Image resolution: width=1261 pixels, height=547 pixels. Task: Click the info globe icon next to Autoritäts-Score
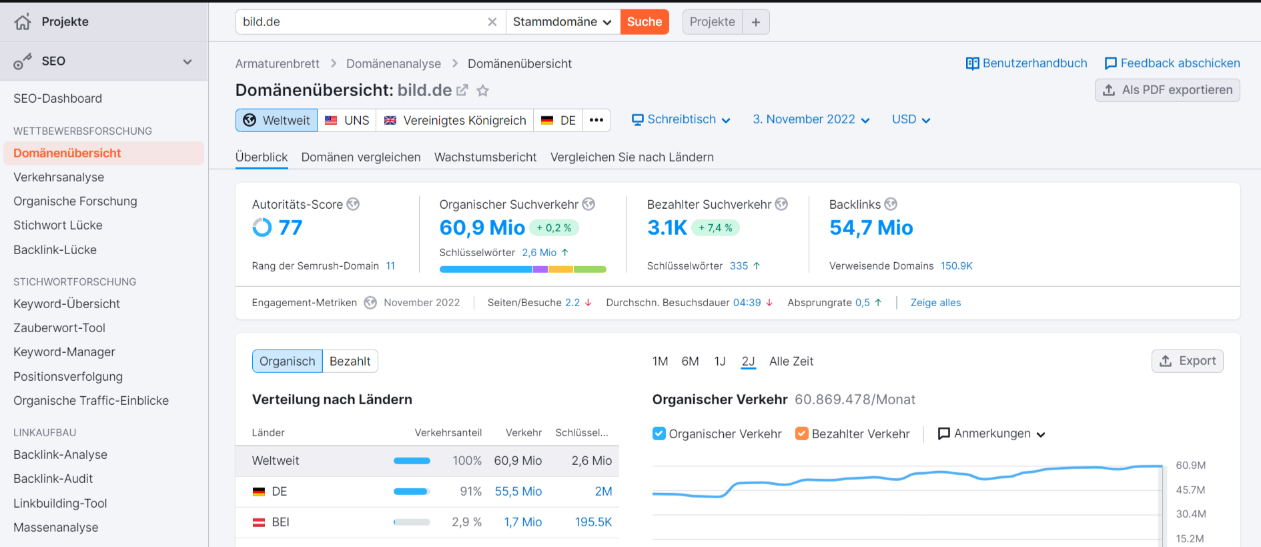353,204
